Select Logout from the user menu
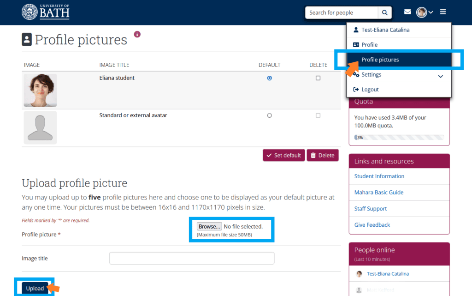The height and width of the screenshot is (296, 472). pyautogui.click(x=370, y=90)
